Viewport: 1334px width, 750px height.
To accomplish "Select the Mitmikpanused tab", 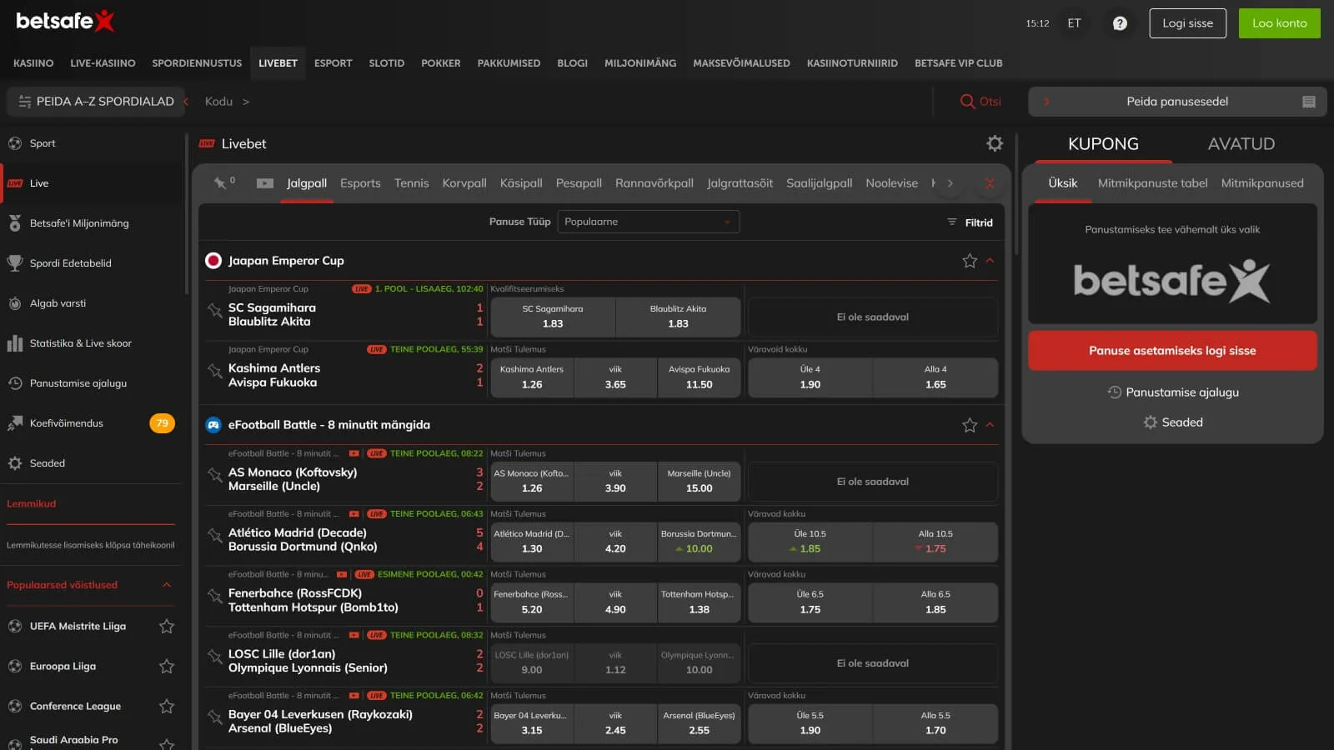I will [x=1262, y=183].
